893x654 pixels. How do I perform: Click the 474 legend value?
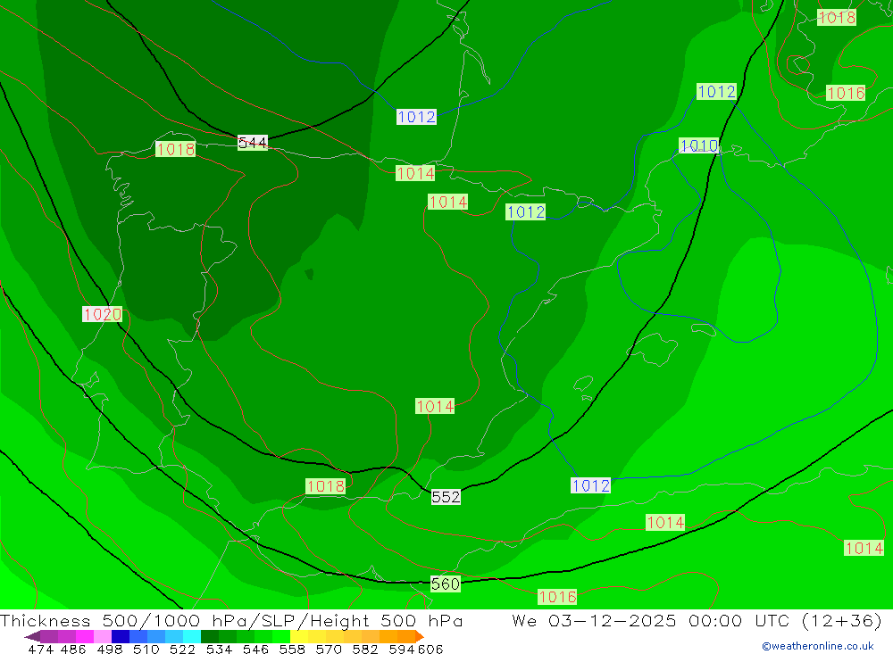(40, 649)
